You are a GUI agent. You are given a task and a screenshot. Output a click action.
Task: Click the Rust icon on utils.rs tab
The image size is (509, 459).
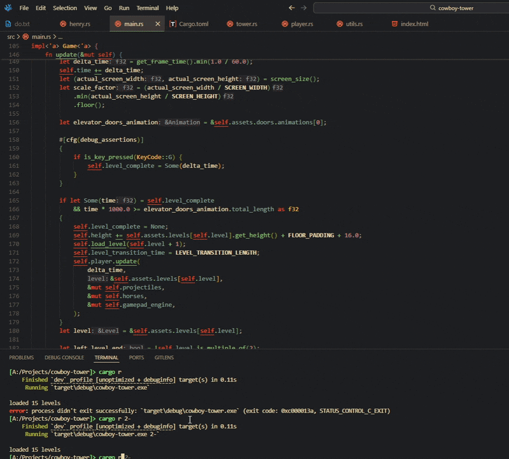coord(340,24)
